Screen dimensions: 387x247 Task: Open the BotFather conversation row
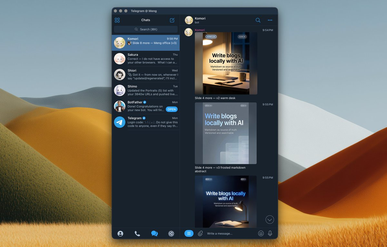point(146,106)
